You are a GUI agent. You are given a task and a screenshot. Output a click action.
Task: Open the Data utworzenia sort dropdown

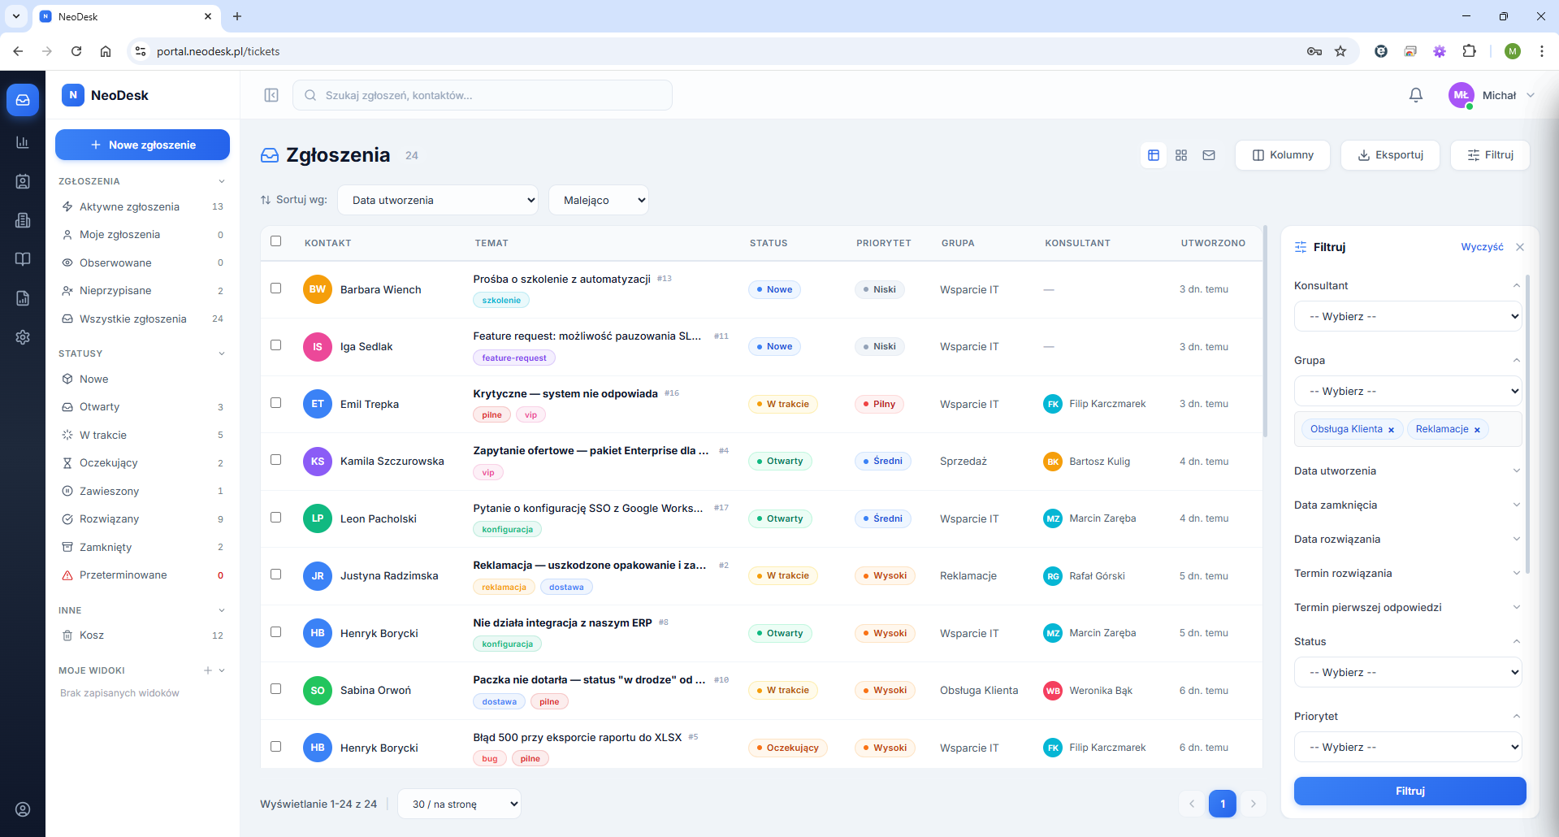[438, 200]
